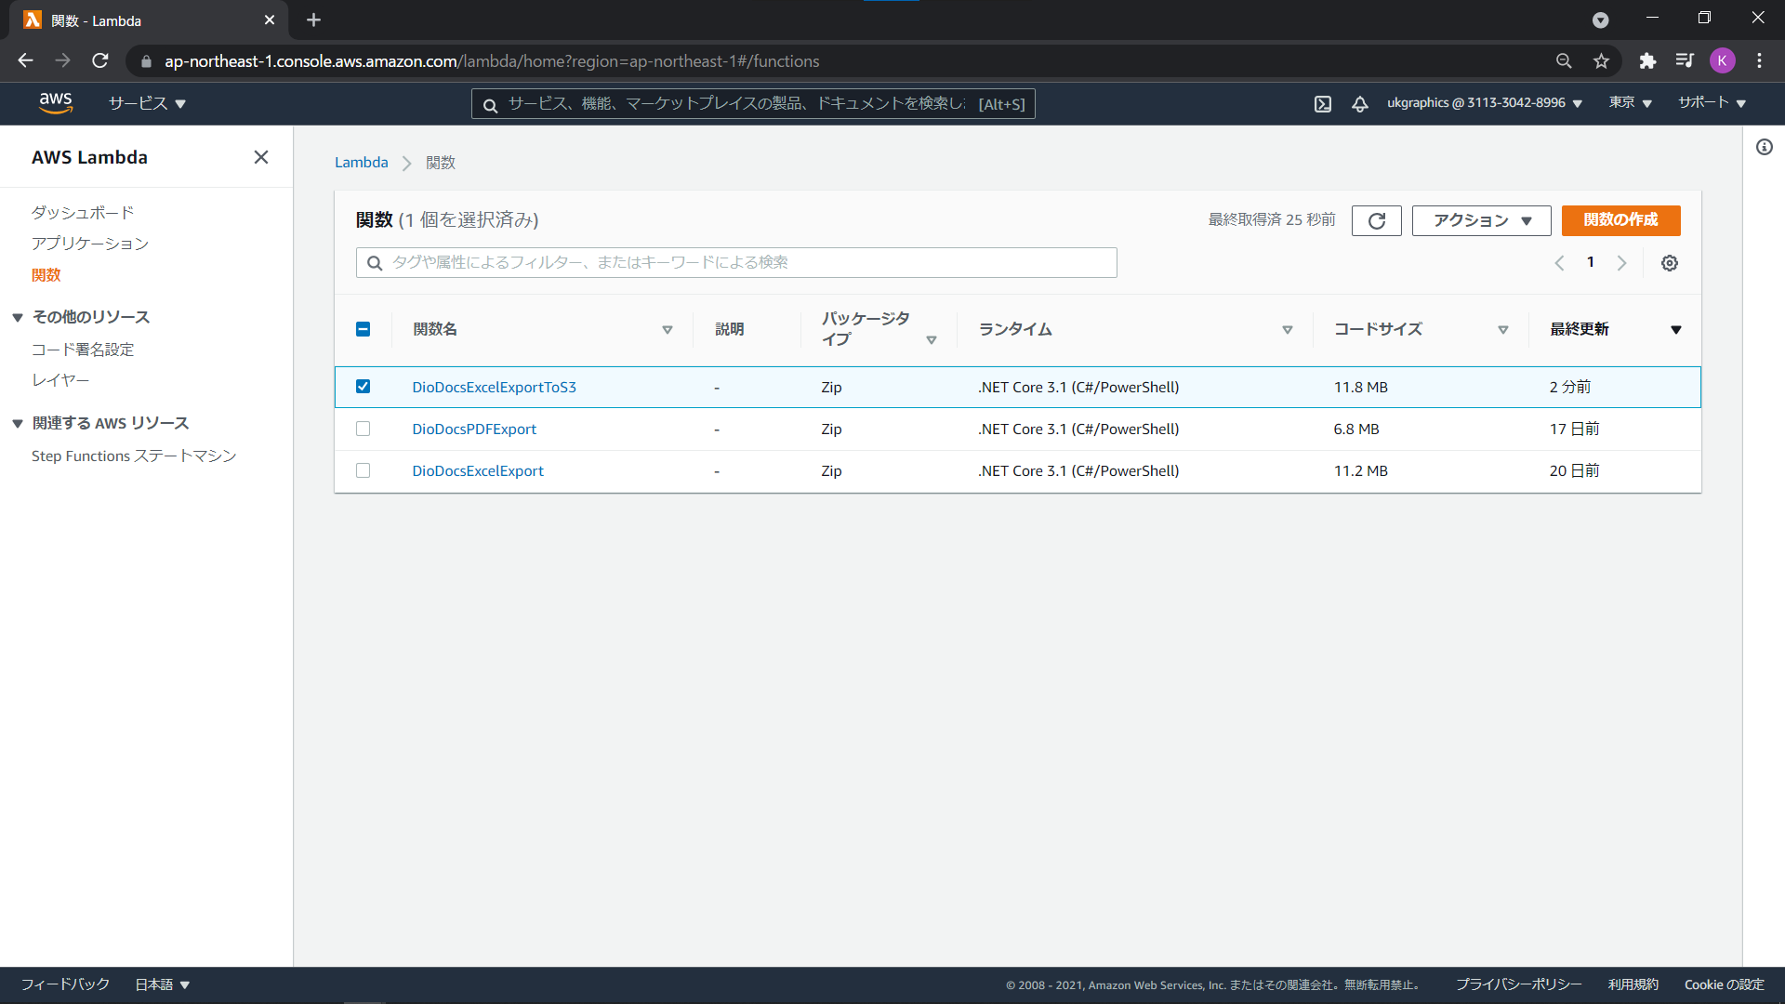
Task: Open レイヤー in the sidebar
Action: pyautogui.click(x=60, y=380)
